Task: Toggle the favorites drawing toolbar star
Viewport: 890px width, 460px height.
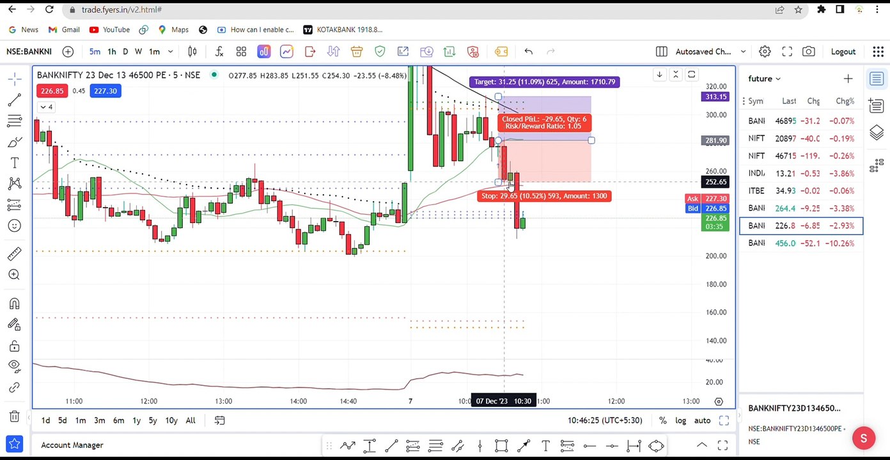Action: pos(14,444)
